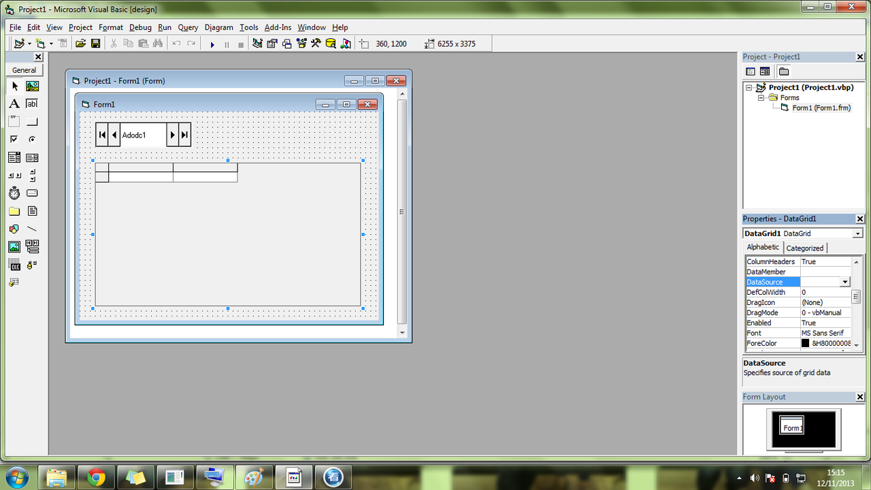
Task: Select the Label control tool
Action: click(x=14, y=104)
